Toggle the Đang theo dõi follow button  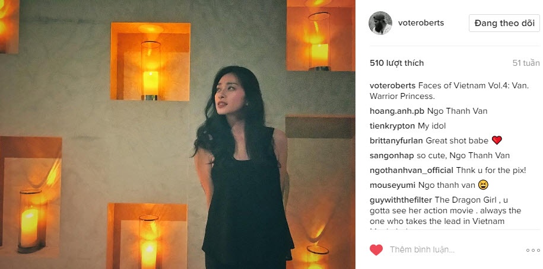504,23
